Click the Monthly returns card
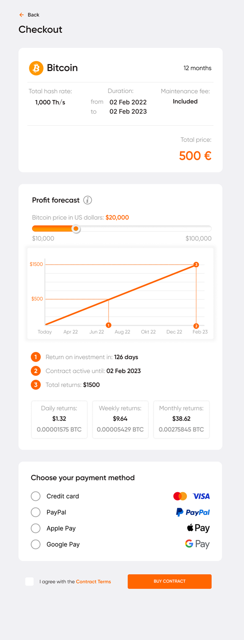Viewport: 244px width, 640px height. click(181, 420)
